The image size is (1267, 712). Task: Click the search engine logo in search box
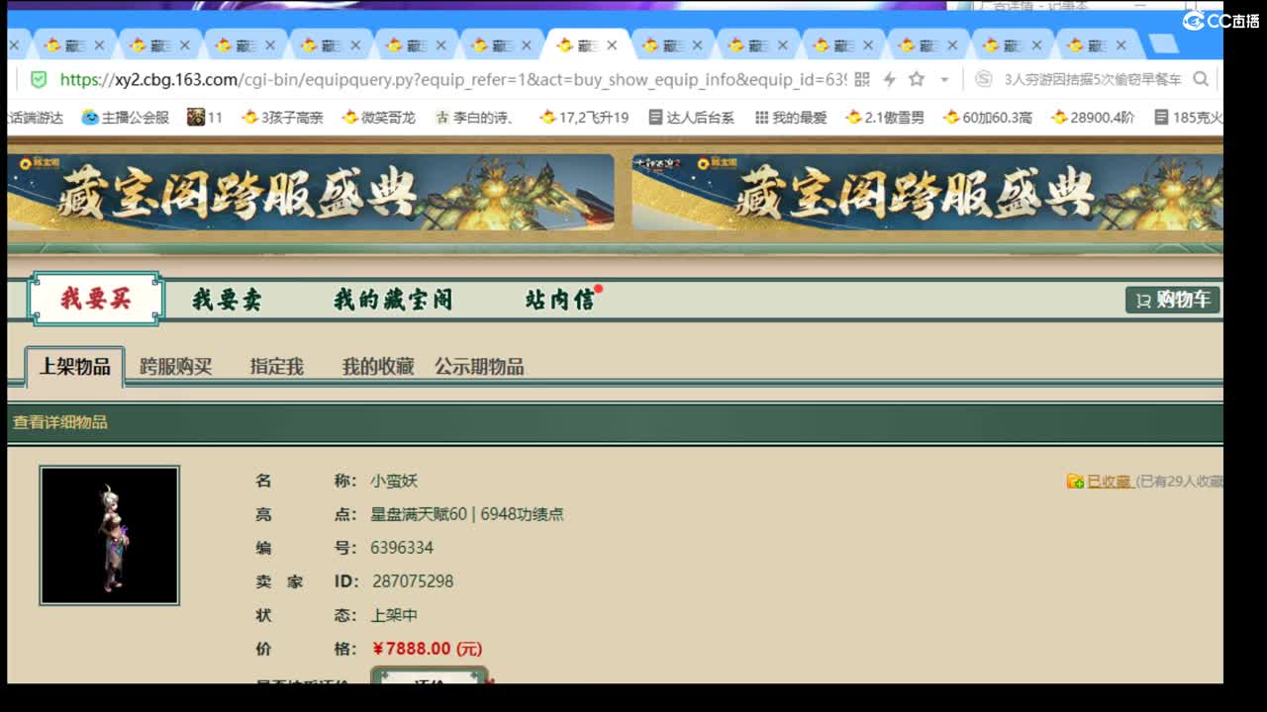[983, 79]
